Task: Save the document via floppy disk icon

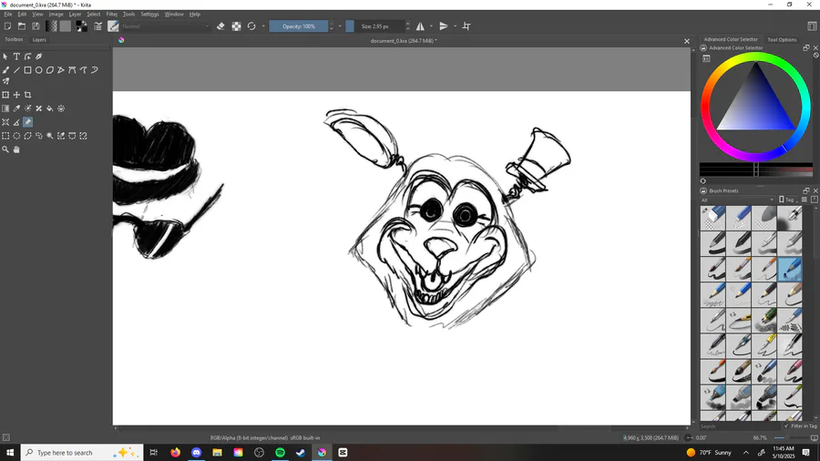Action: click(36, 26)
